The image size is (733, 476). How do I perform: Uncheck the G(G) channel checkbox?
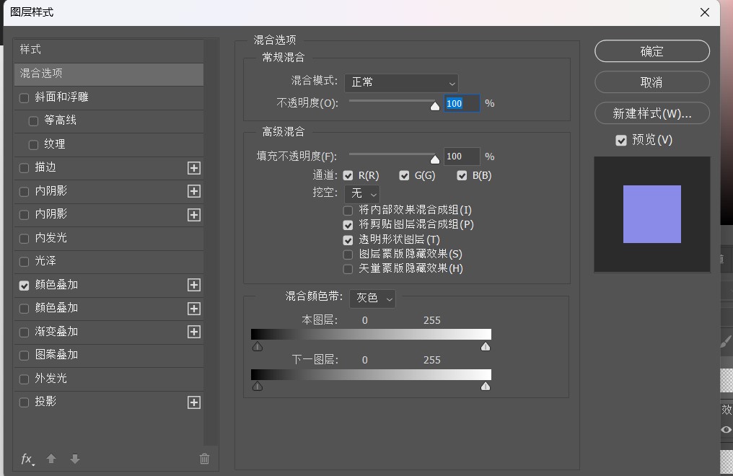point(404,175)
